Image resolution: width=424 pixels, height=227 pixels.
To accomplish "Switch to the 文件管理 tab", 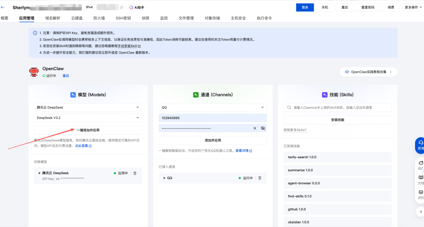I will (186, 18).
